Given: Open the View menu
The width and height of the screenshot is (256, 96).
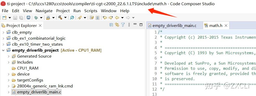Looking at the screenshot, I should [x=27, y=11].
